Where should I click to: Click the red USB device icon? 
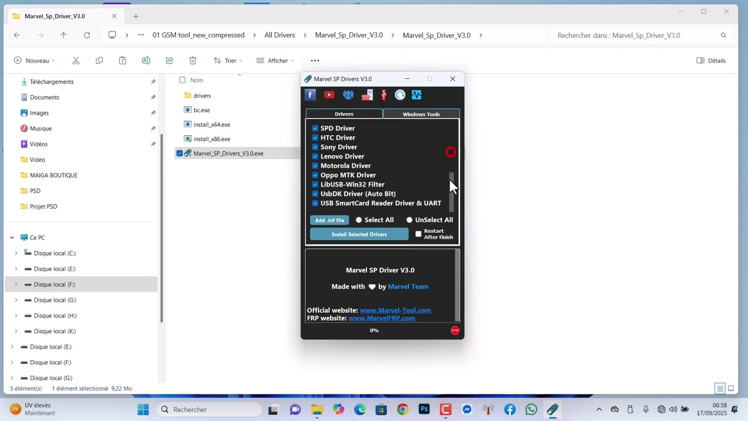pos(384,95)
